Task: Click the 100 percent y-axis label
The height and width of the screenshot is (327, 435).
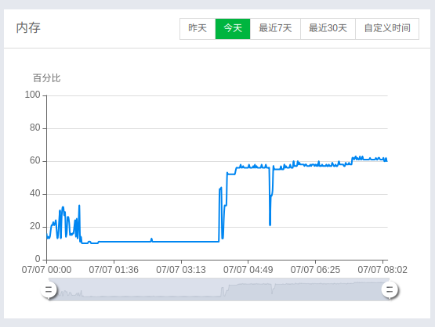Action: [x=32, y=95]
